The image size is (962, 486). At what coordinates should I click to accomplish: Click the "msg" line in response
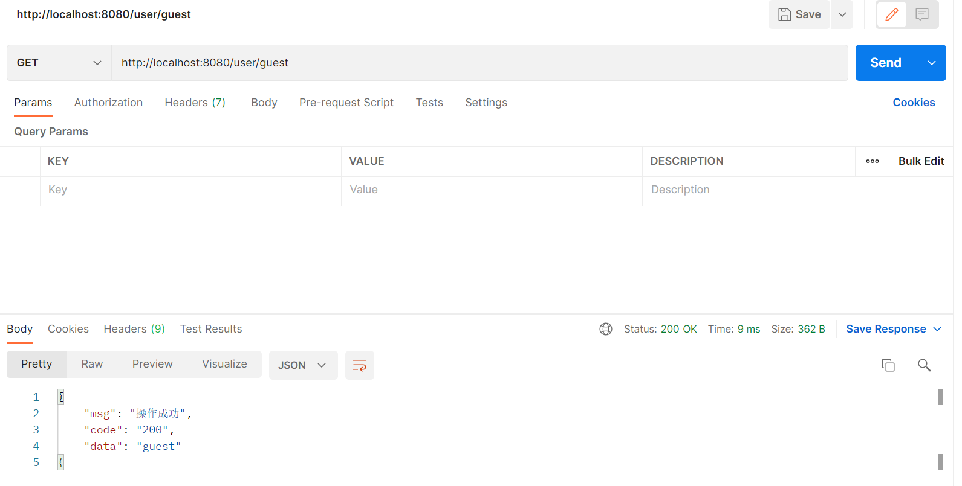pos(138,414)
